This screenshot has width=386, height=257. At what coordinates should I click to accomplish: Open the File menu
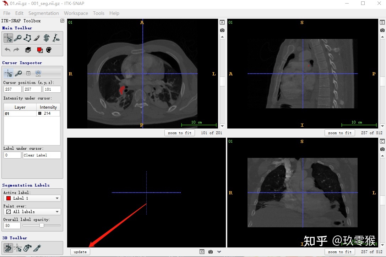pos(7,13)
